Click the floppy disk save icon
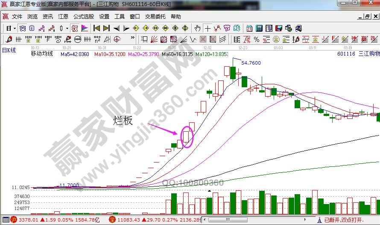The width and height of the screenshot is (380, 225). click(279, 28)
